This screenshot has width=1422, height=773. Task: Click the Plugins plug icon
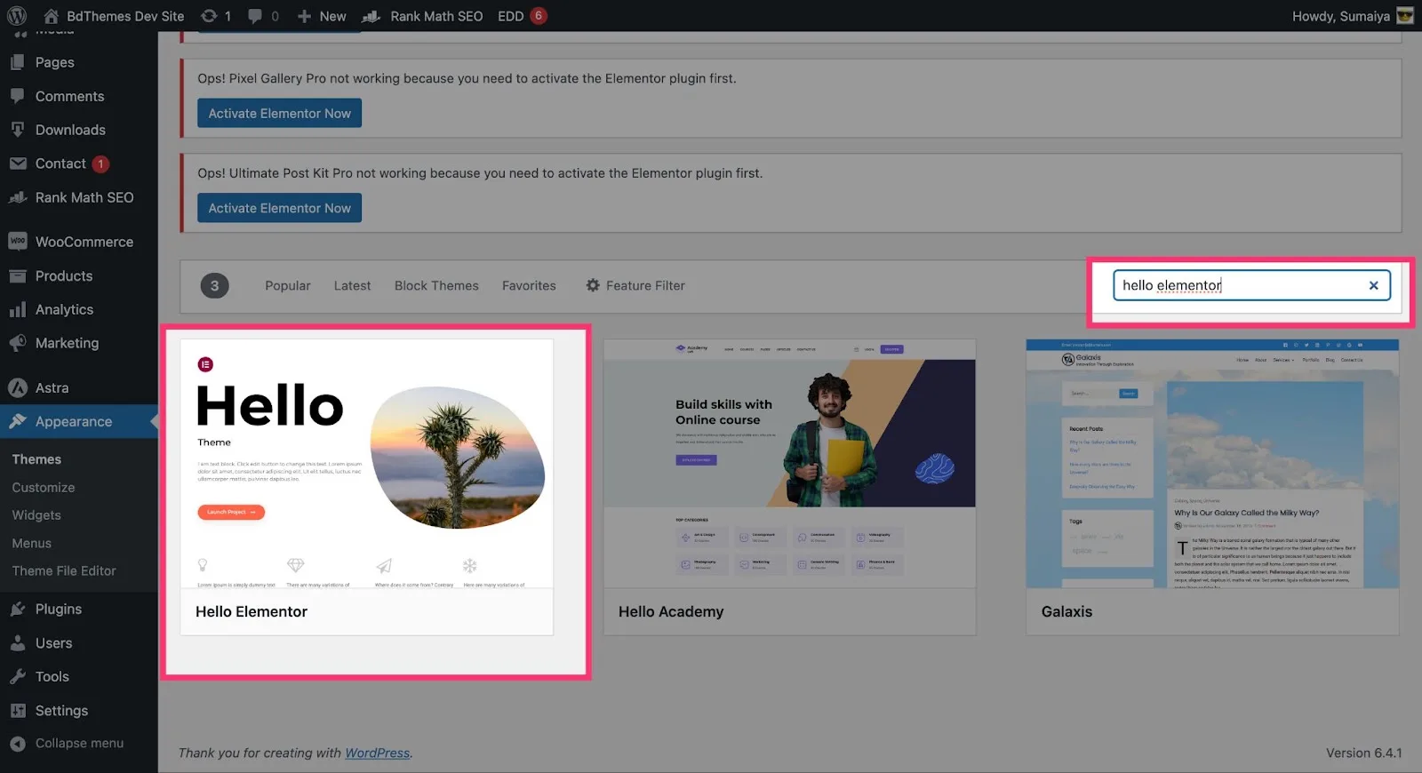[x=18, y=609]
